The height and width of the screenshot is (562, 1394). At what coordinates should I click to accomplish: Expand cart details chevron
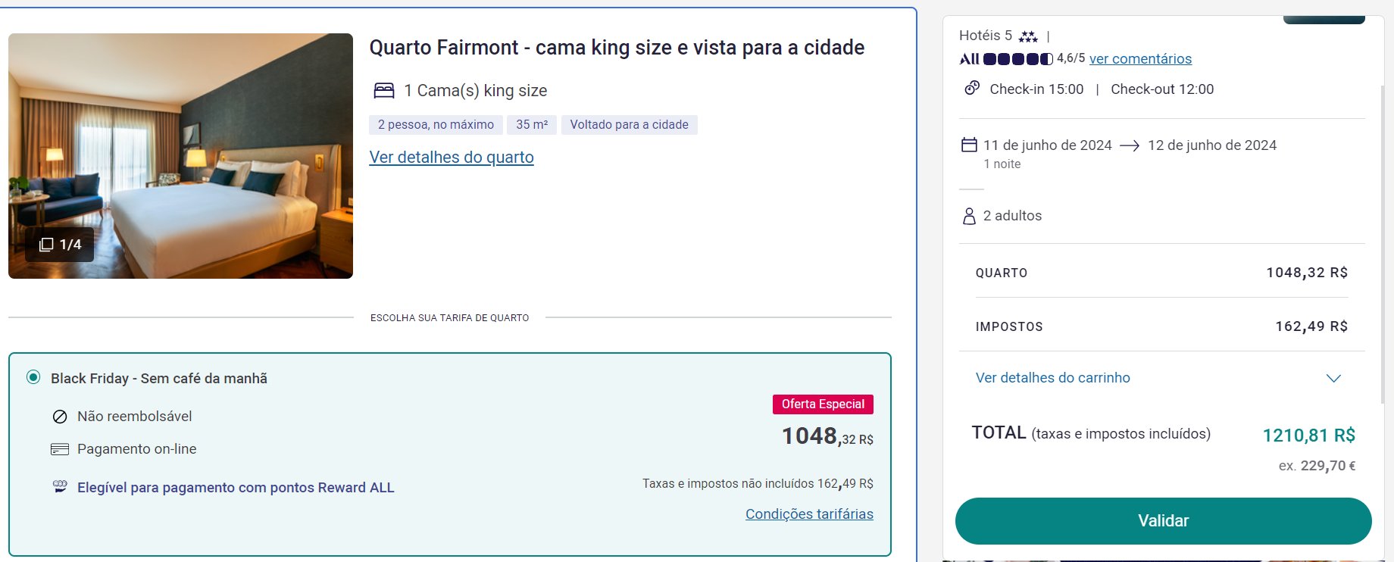tap(1333, 378)
